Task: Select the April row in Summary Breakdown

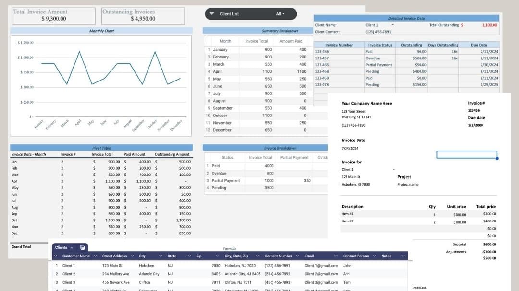Action: (x=259, y=71)
